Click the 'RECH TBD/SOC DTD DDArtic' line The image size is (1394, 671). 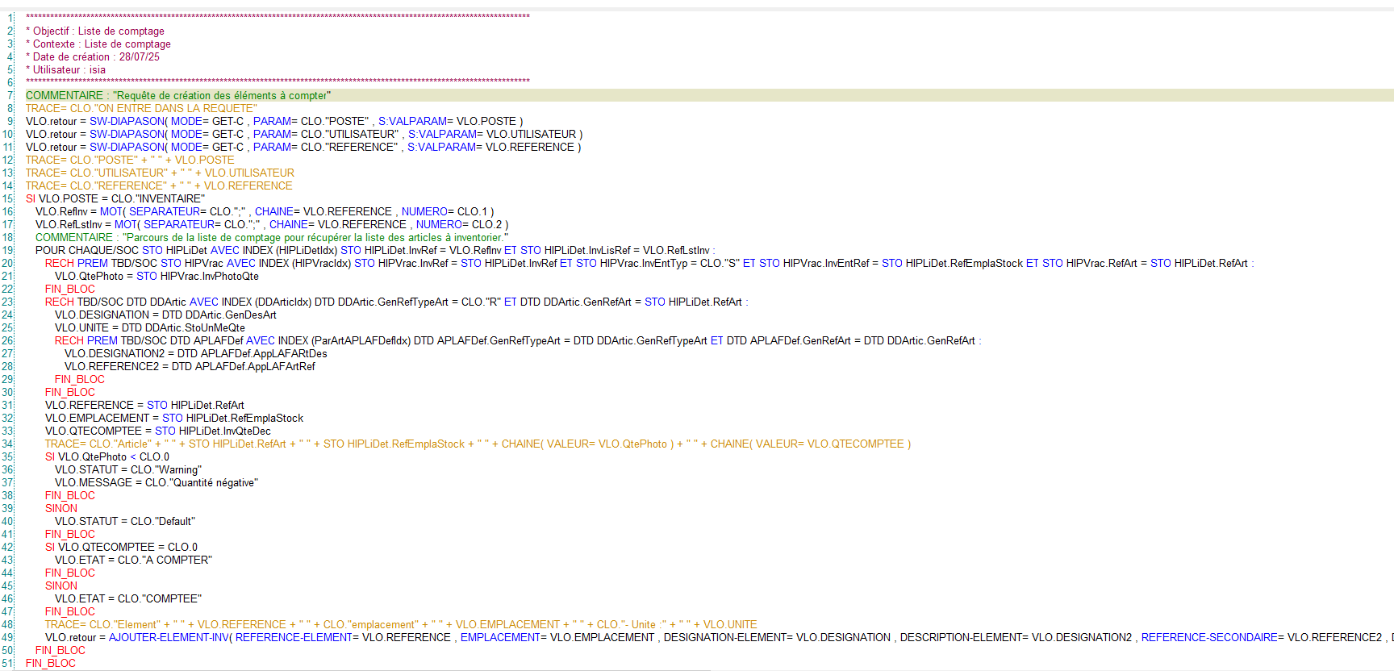397,302
